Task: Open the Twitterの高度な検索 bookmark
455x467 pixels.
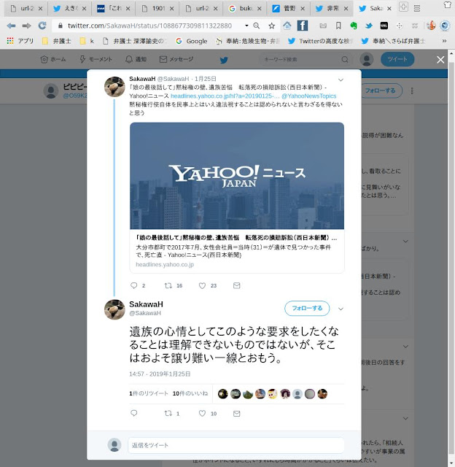Action: [321, 41]
